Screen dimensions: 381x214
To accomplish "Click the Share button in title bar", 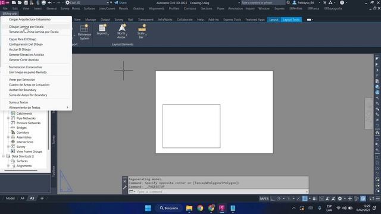I will [x=120, y=2].
